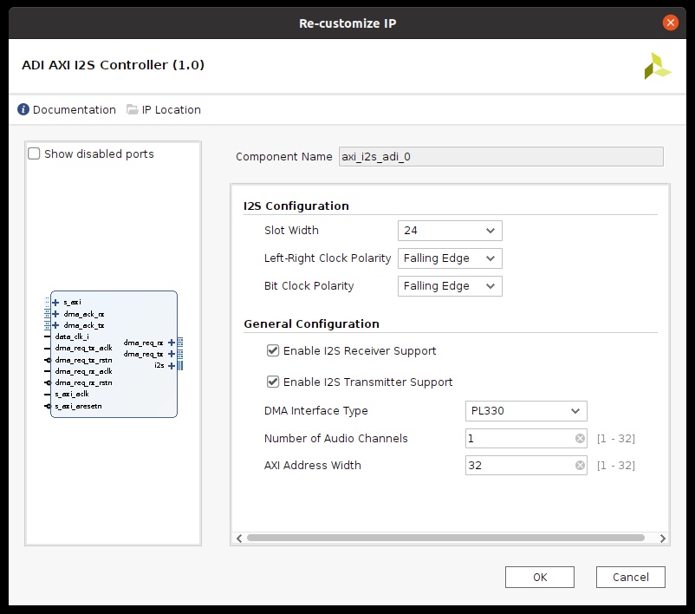This screenshot has width=695, height=614.
Task: Click the horizontal scrollbar left arrow
Action: (x=239, y=539)
